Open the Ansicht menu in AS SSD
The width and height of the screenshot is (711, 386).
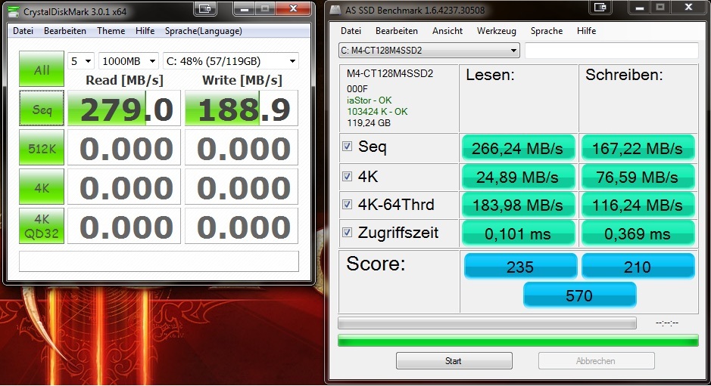click(447, 31)
